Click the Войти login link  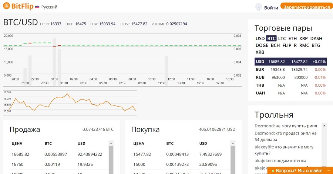click(271, 8)
